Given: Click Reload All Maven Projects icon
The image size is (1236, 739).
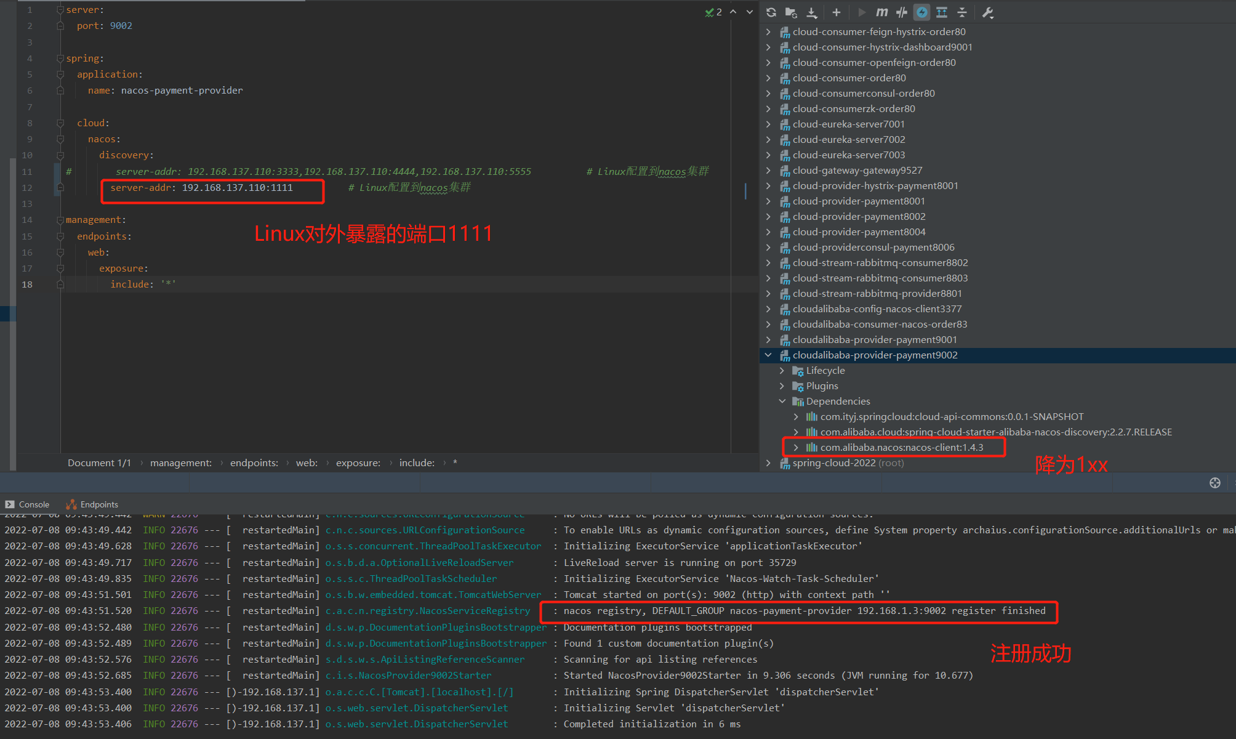Looking at the screenshot, I should (x=771, y=12).
